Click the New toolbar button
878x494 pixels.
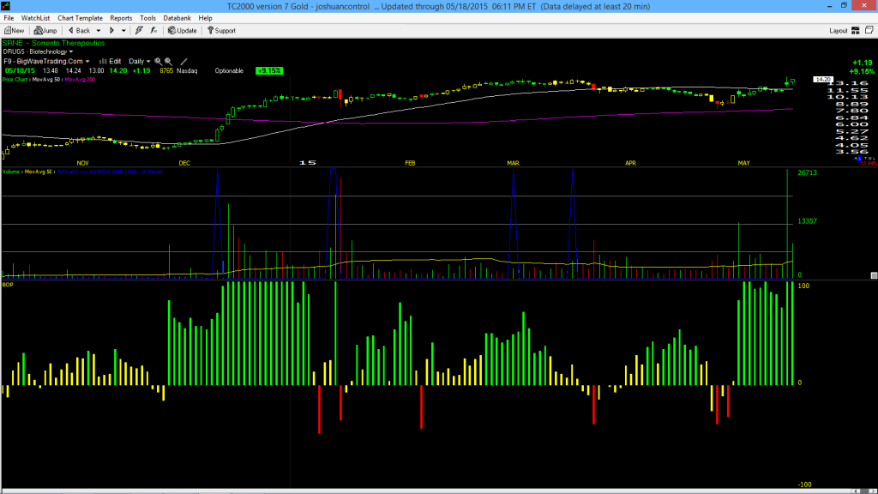14,31
